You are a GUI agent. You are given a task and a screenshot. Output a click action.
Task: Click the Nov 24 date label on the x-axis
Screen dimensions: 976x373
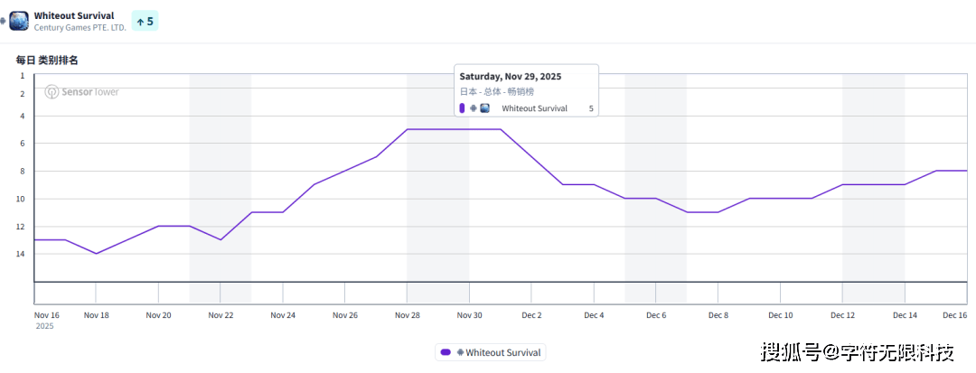pos(283,315)
